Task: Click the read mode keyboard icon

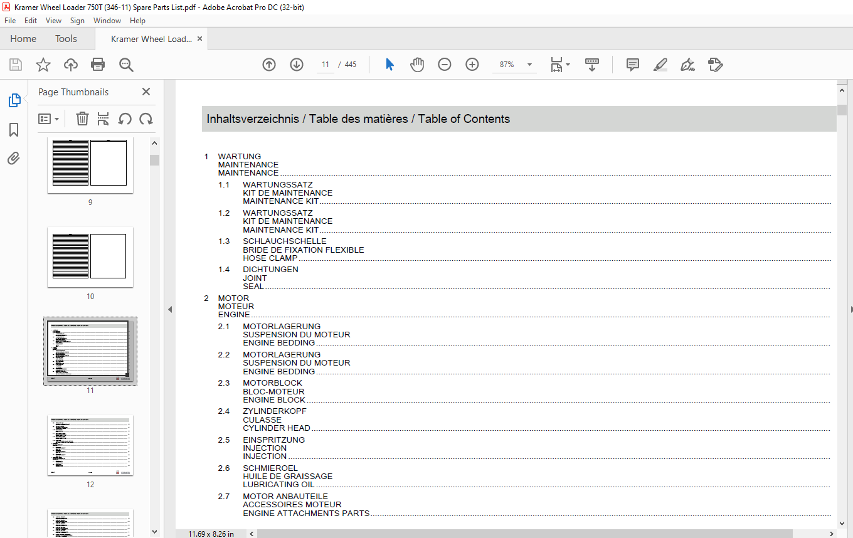Action: tap(592, 65)
